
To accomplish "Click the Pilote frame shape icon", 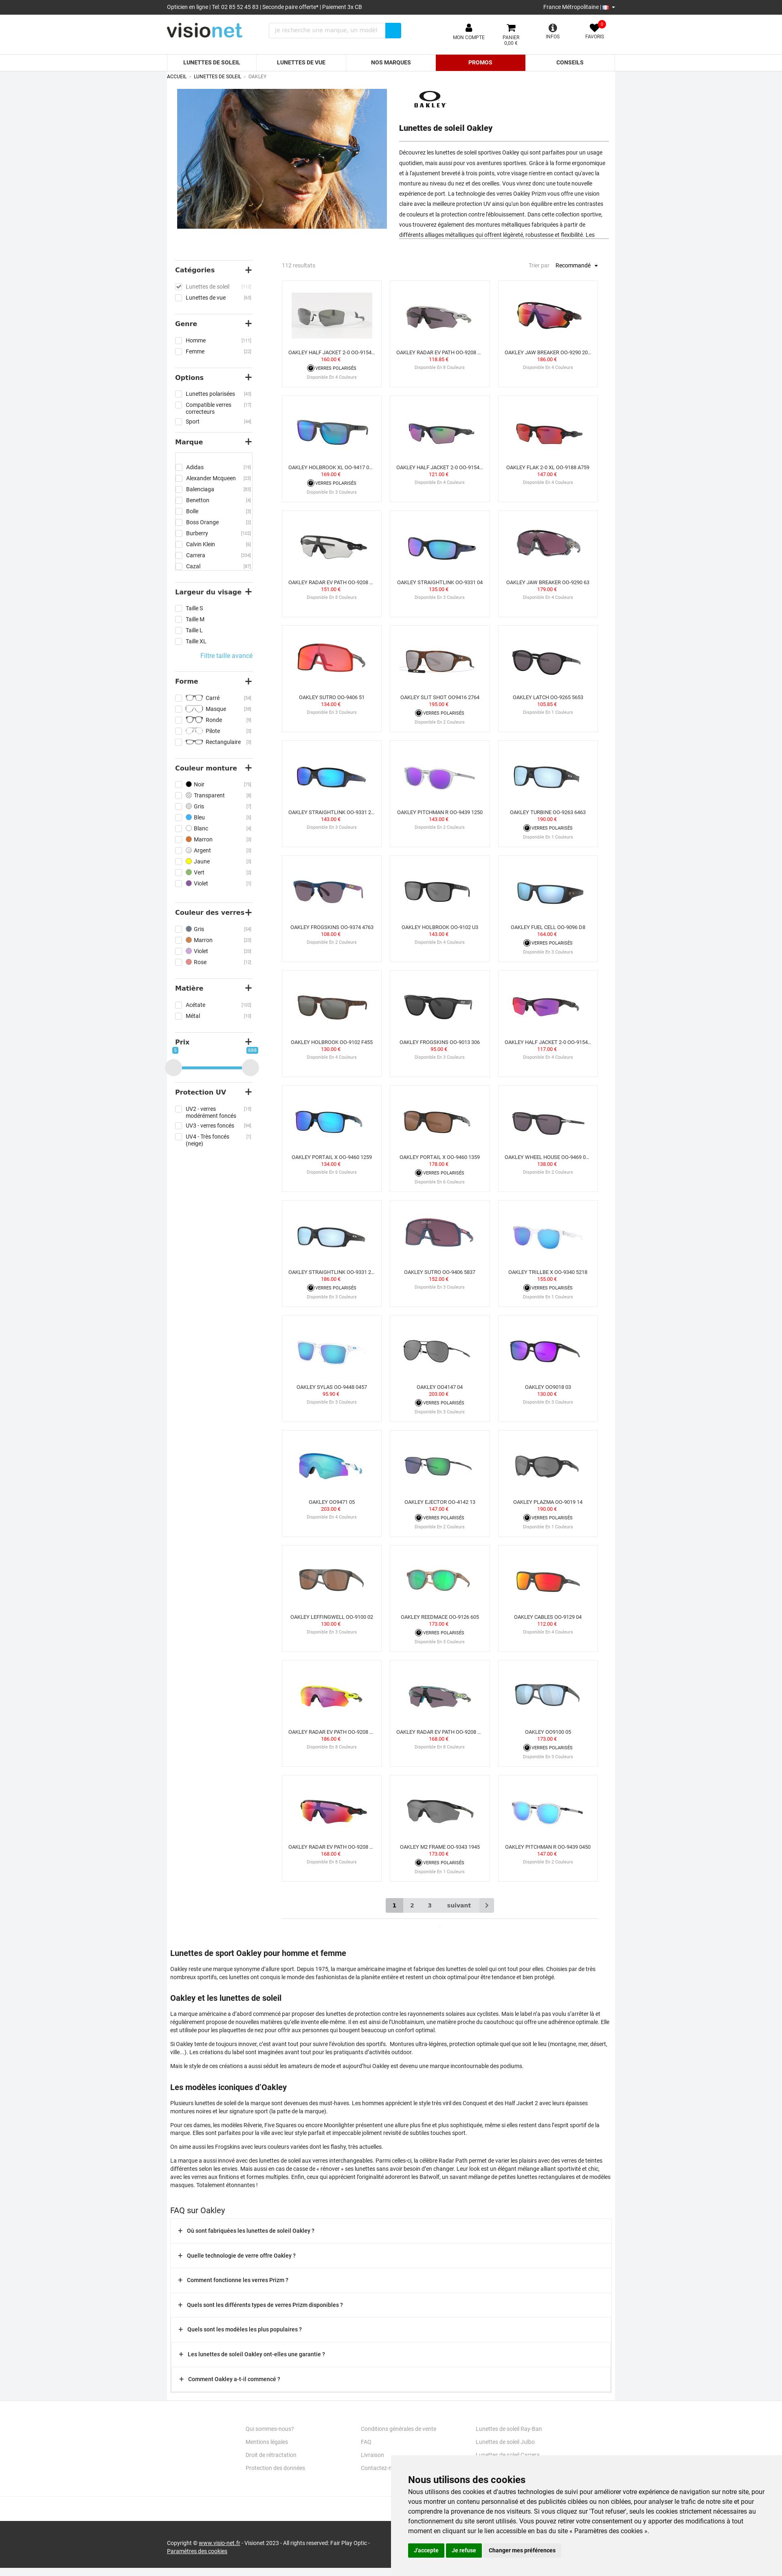I will click(x=195, y=731).
